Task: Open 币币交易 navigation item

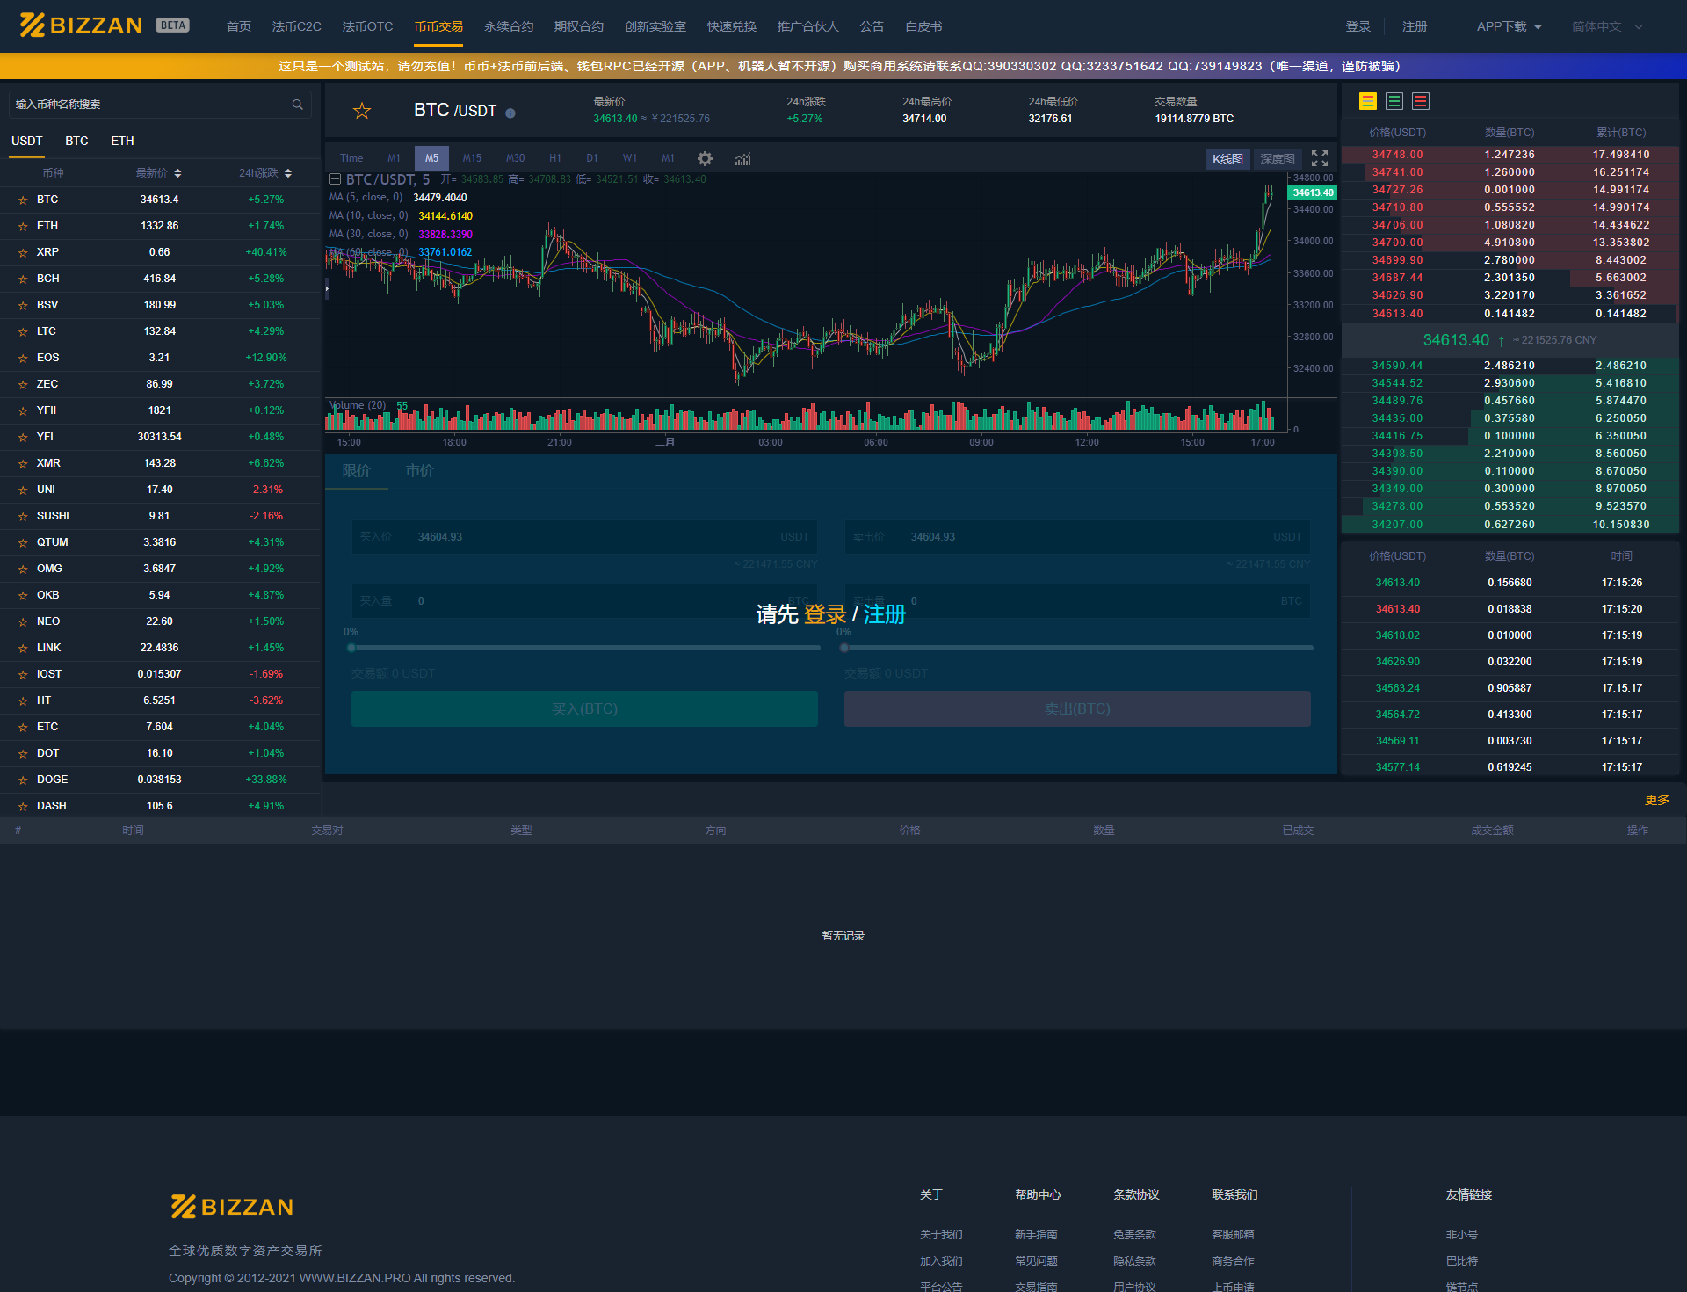Action: (438, 26)
